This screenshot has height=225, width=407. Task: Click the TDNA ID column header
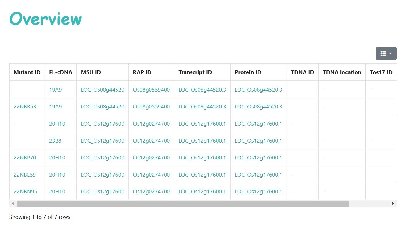[x=303, y=72]
